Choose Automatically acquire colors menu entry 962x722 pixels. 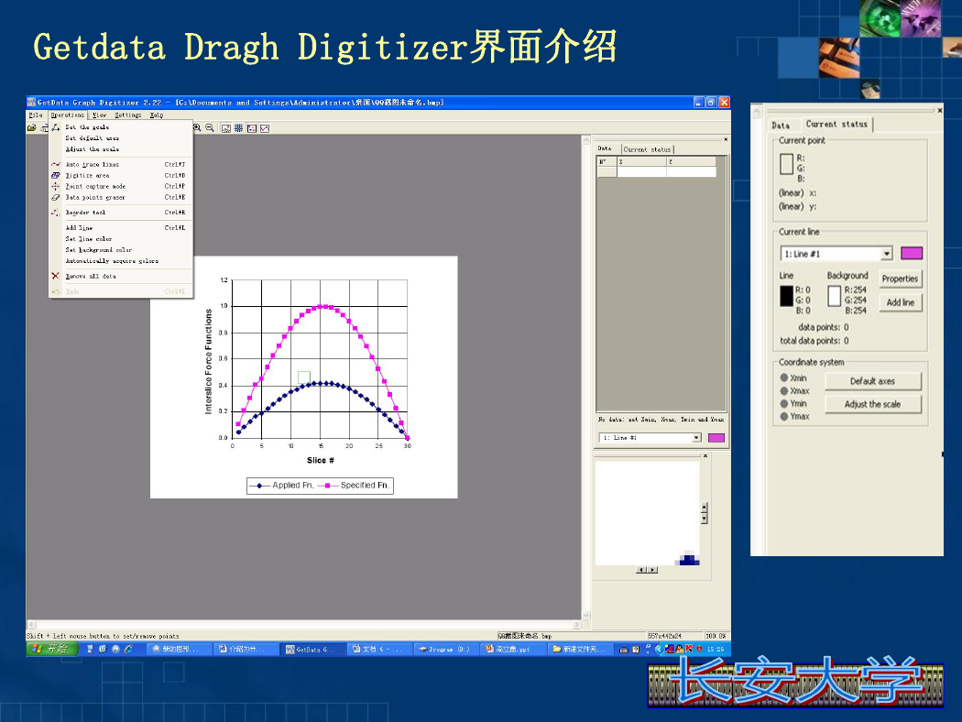(x=121, y=261)
